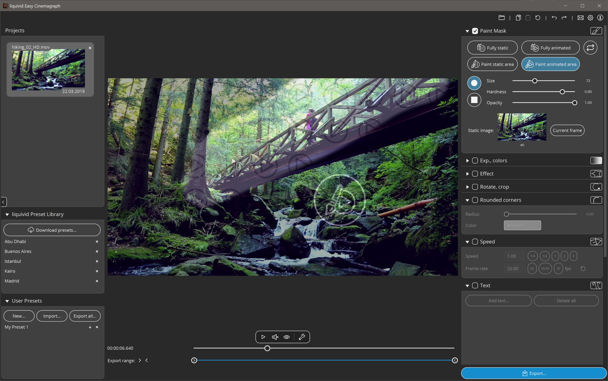Uncheck the Paint Mask checkbox
Screen dimensions: 608x381
(475, 31)
